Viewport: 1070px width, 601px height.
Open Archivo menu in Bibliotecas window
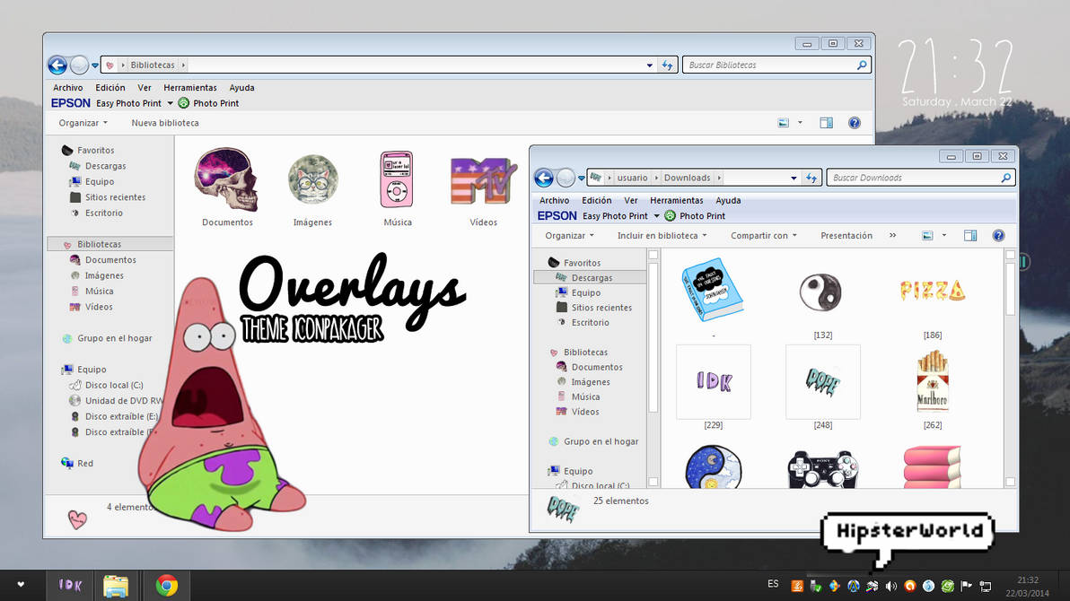point(67,87)
